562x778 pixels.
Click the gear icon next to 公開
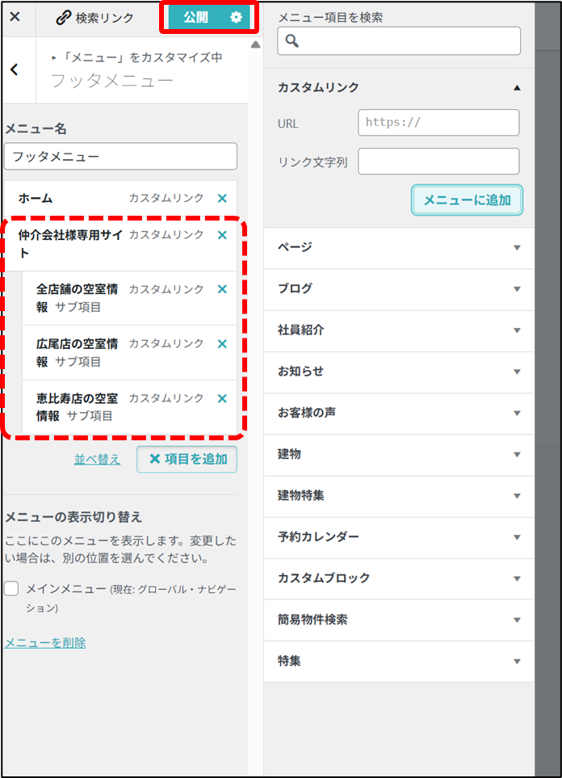pyautogui.click(x=236, y=17)
